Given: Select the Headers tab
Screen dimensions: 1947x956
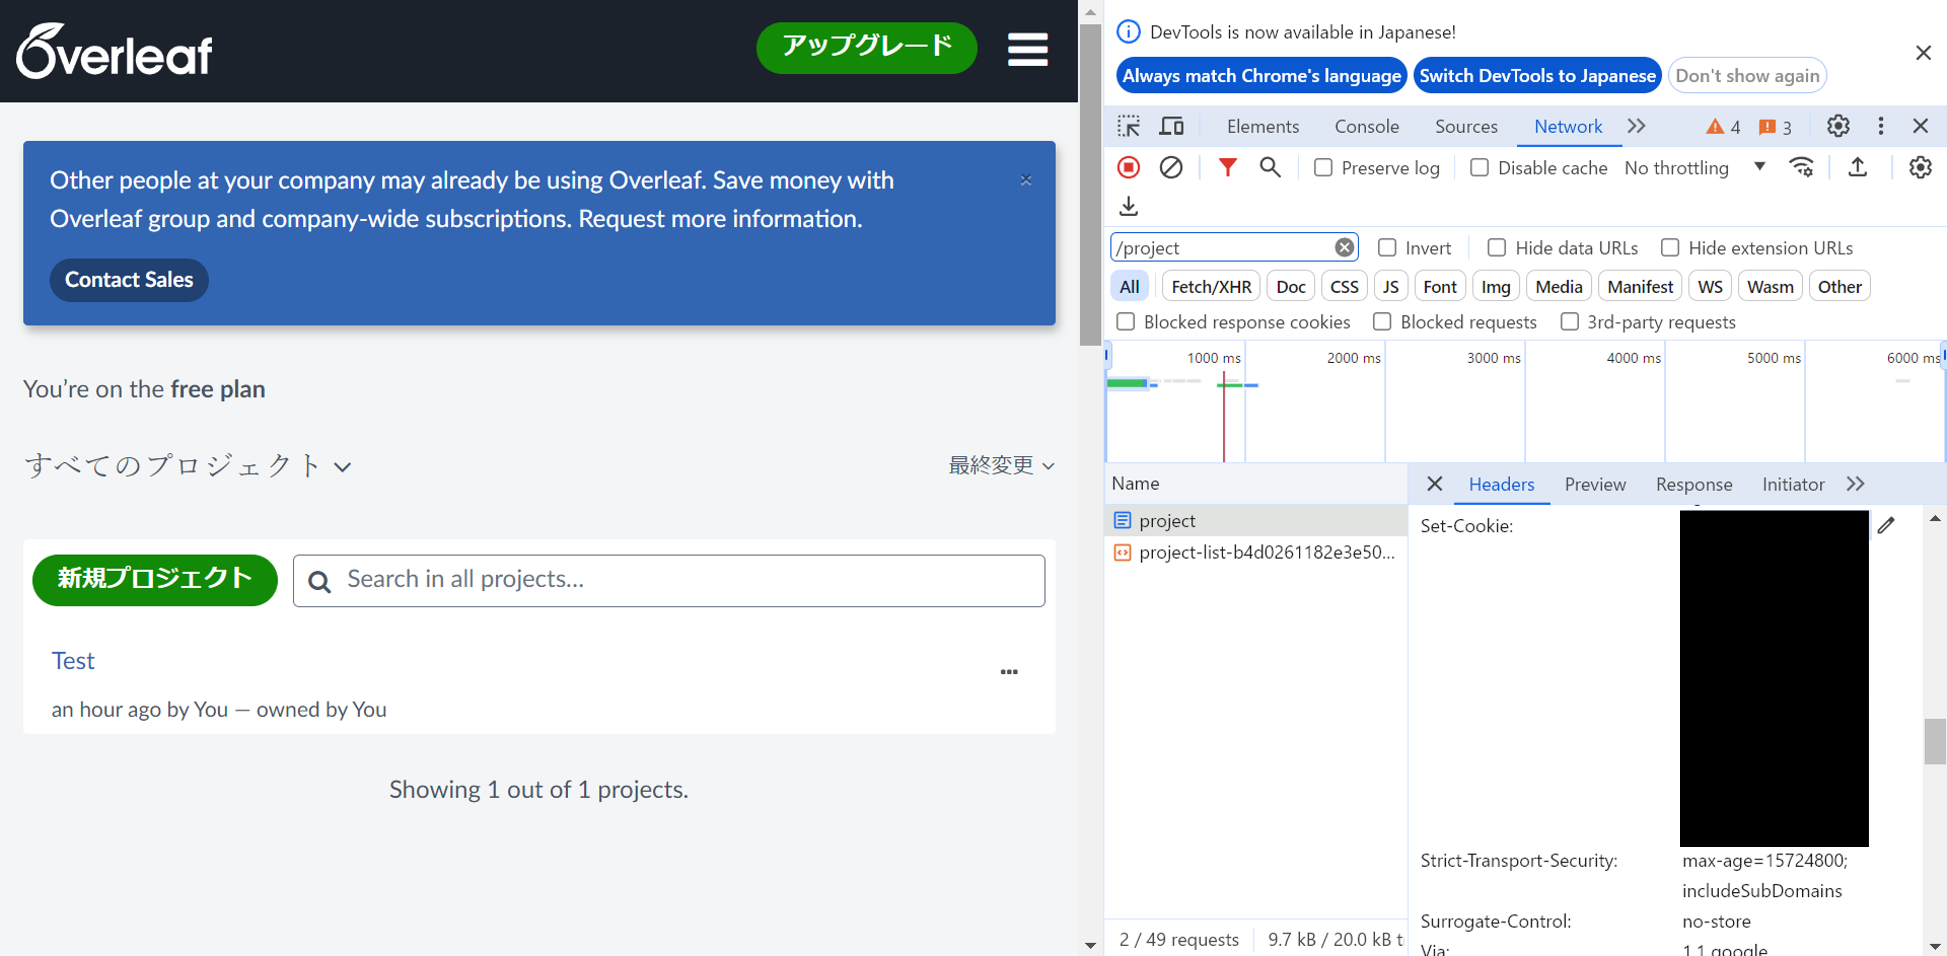Looking at the screenshot, I should coord(1501,484).
